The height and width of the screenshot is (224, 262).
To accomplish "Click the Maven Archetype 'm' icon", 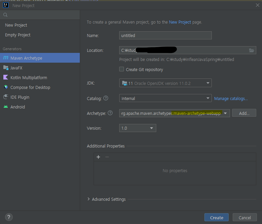I will click(6, 58).
